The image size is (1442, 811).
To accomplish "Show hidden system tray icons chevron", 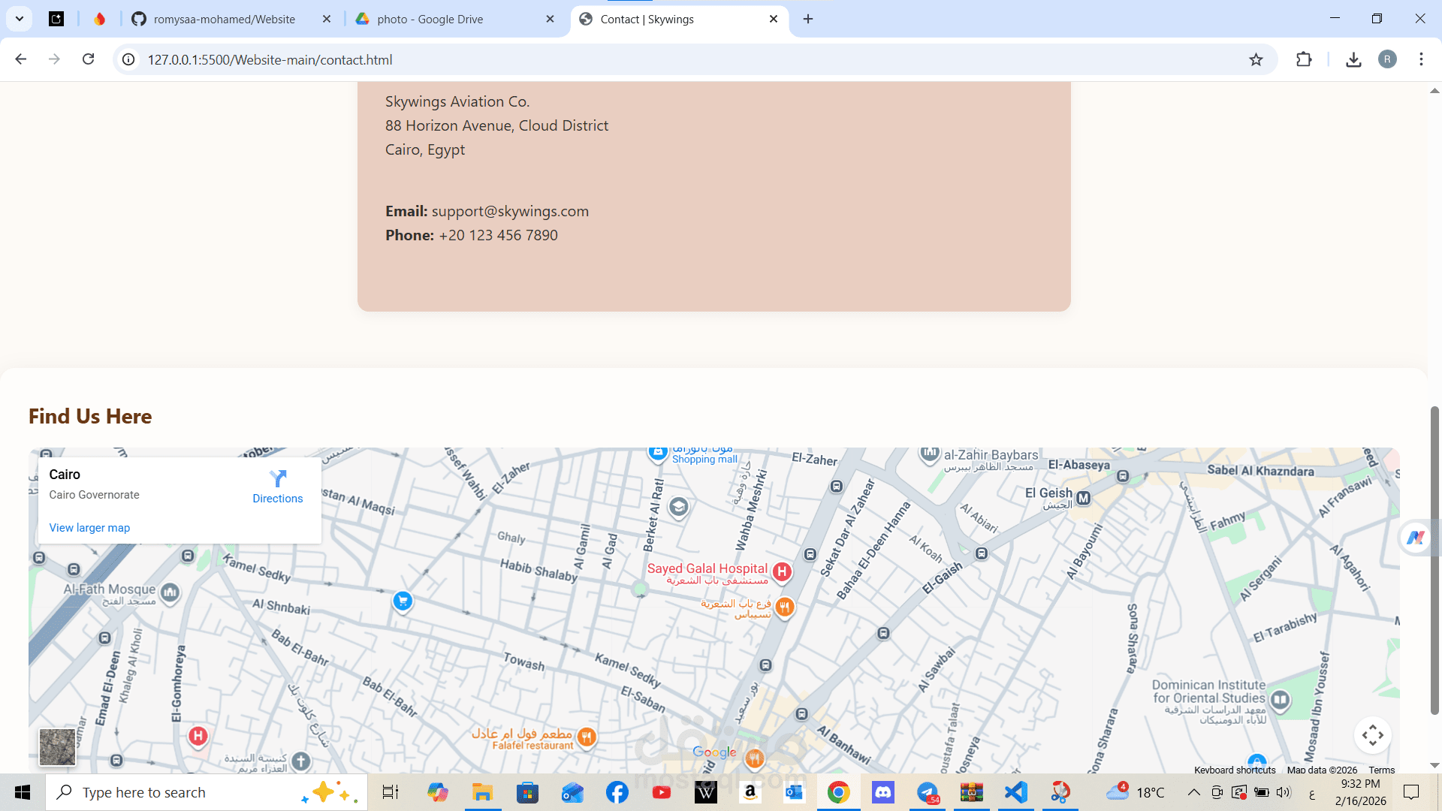I will click(x=1193, y=792).
